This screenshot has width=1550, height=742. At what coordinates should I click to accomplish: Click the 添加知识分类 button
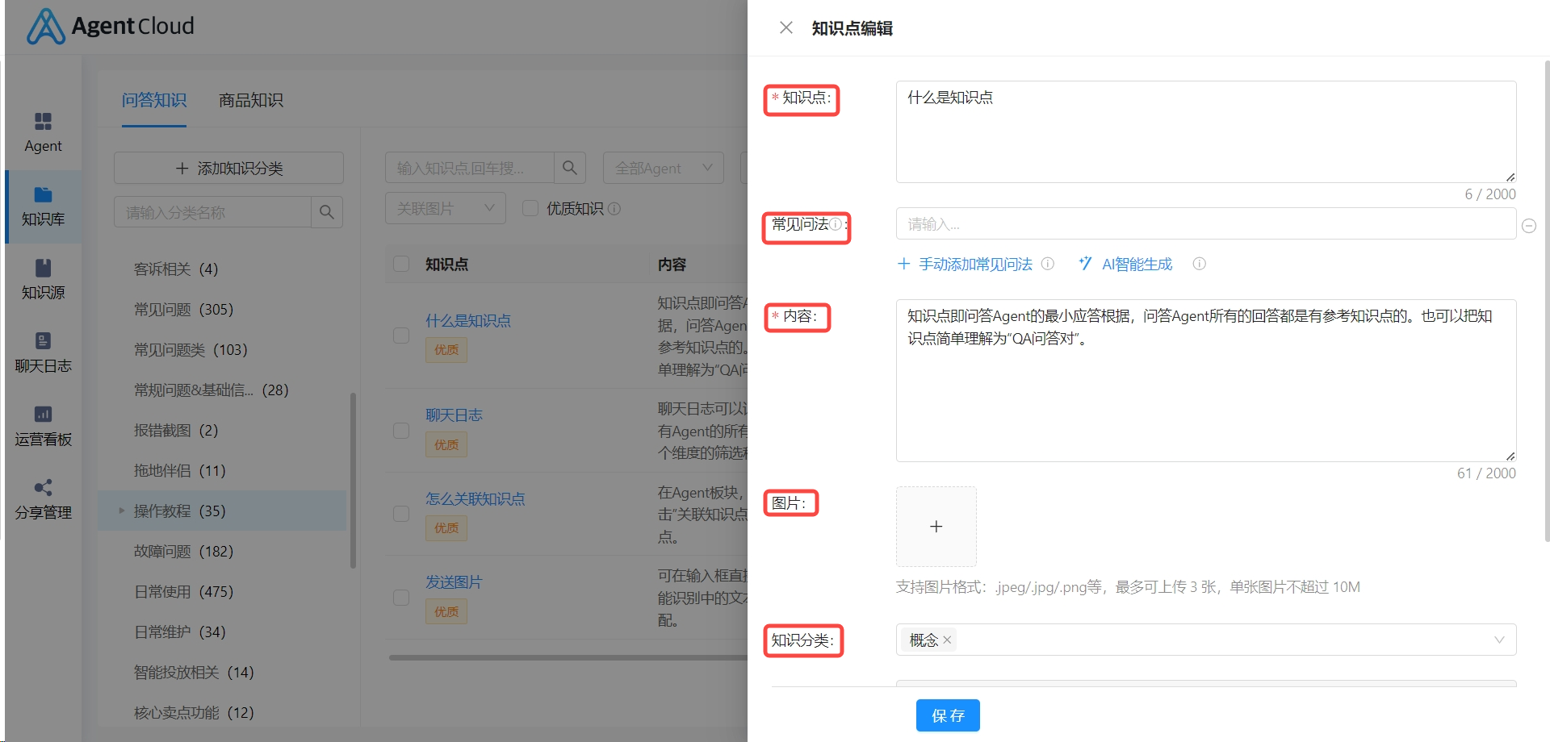pos(228,168)
